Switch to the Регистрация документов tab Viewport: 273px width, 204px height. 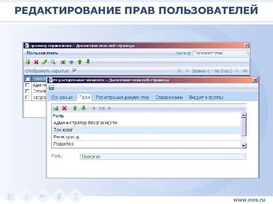[122, 97]
